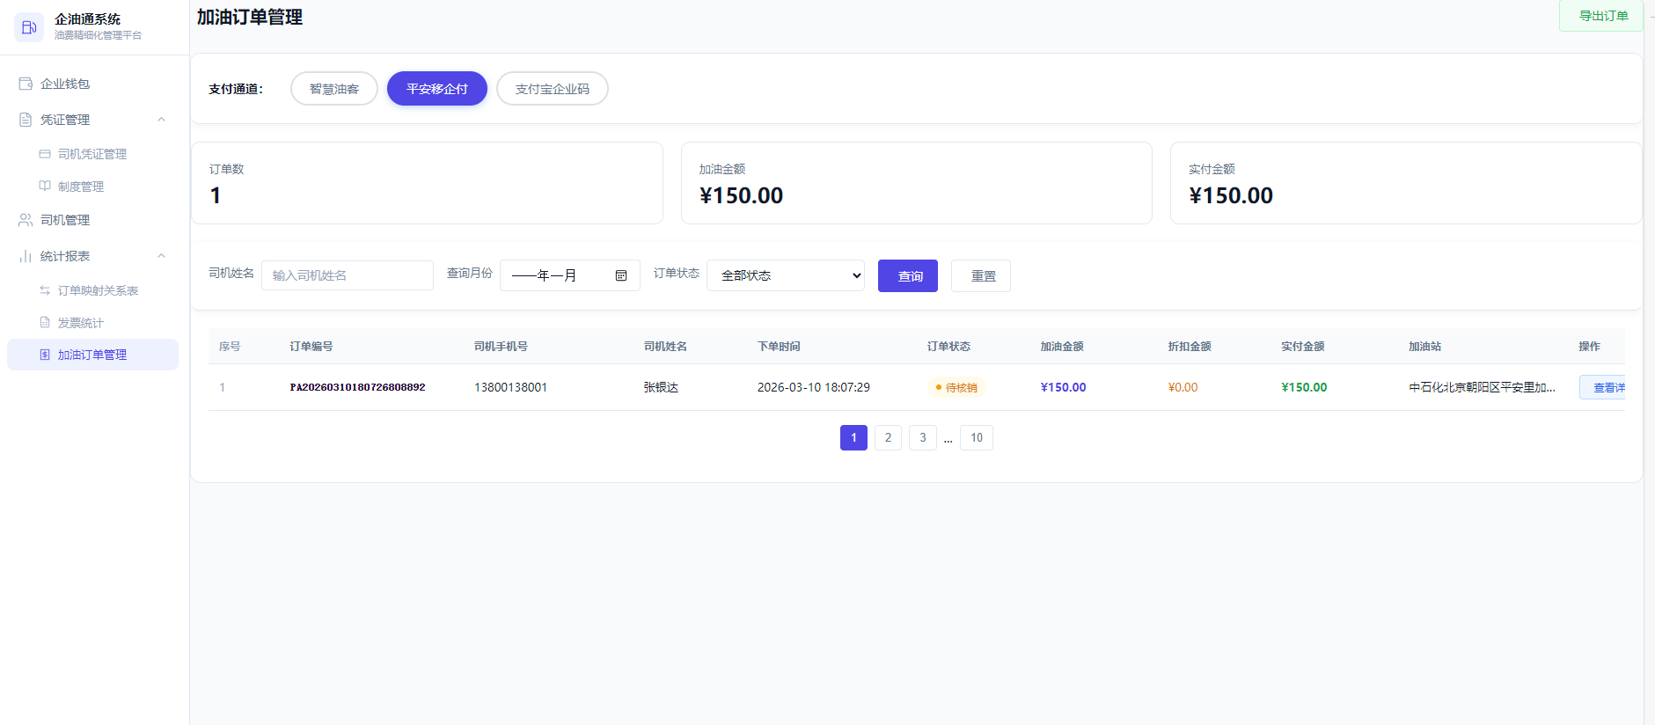Click the 重置 reset button

pyautogui.click(x=981, y=276)
